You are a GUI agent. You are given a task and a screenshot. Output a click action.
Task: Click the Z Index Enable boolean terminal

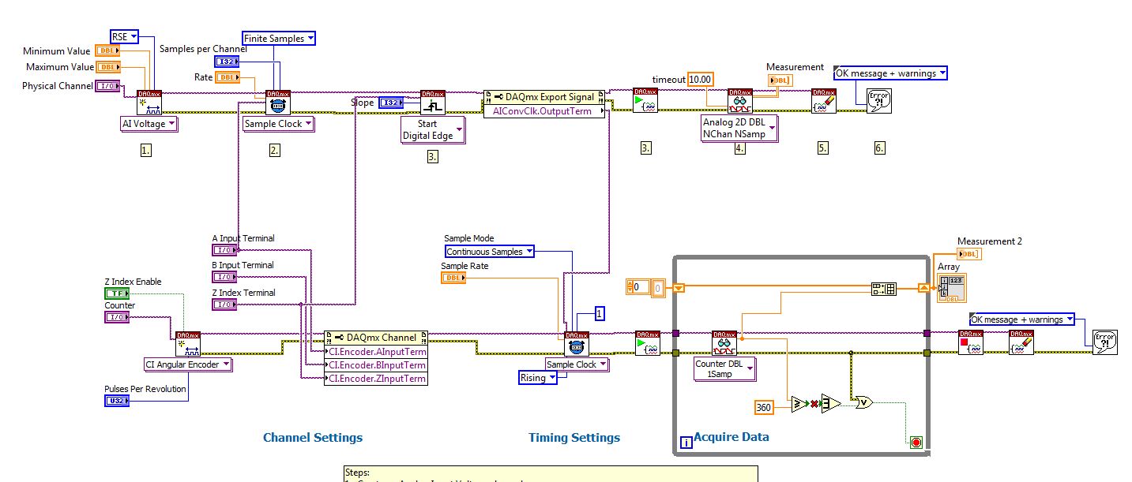tap(116, 293)
